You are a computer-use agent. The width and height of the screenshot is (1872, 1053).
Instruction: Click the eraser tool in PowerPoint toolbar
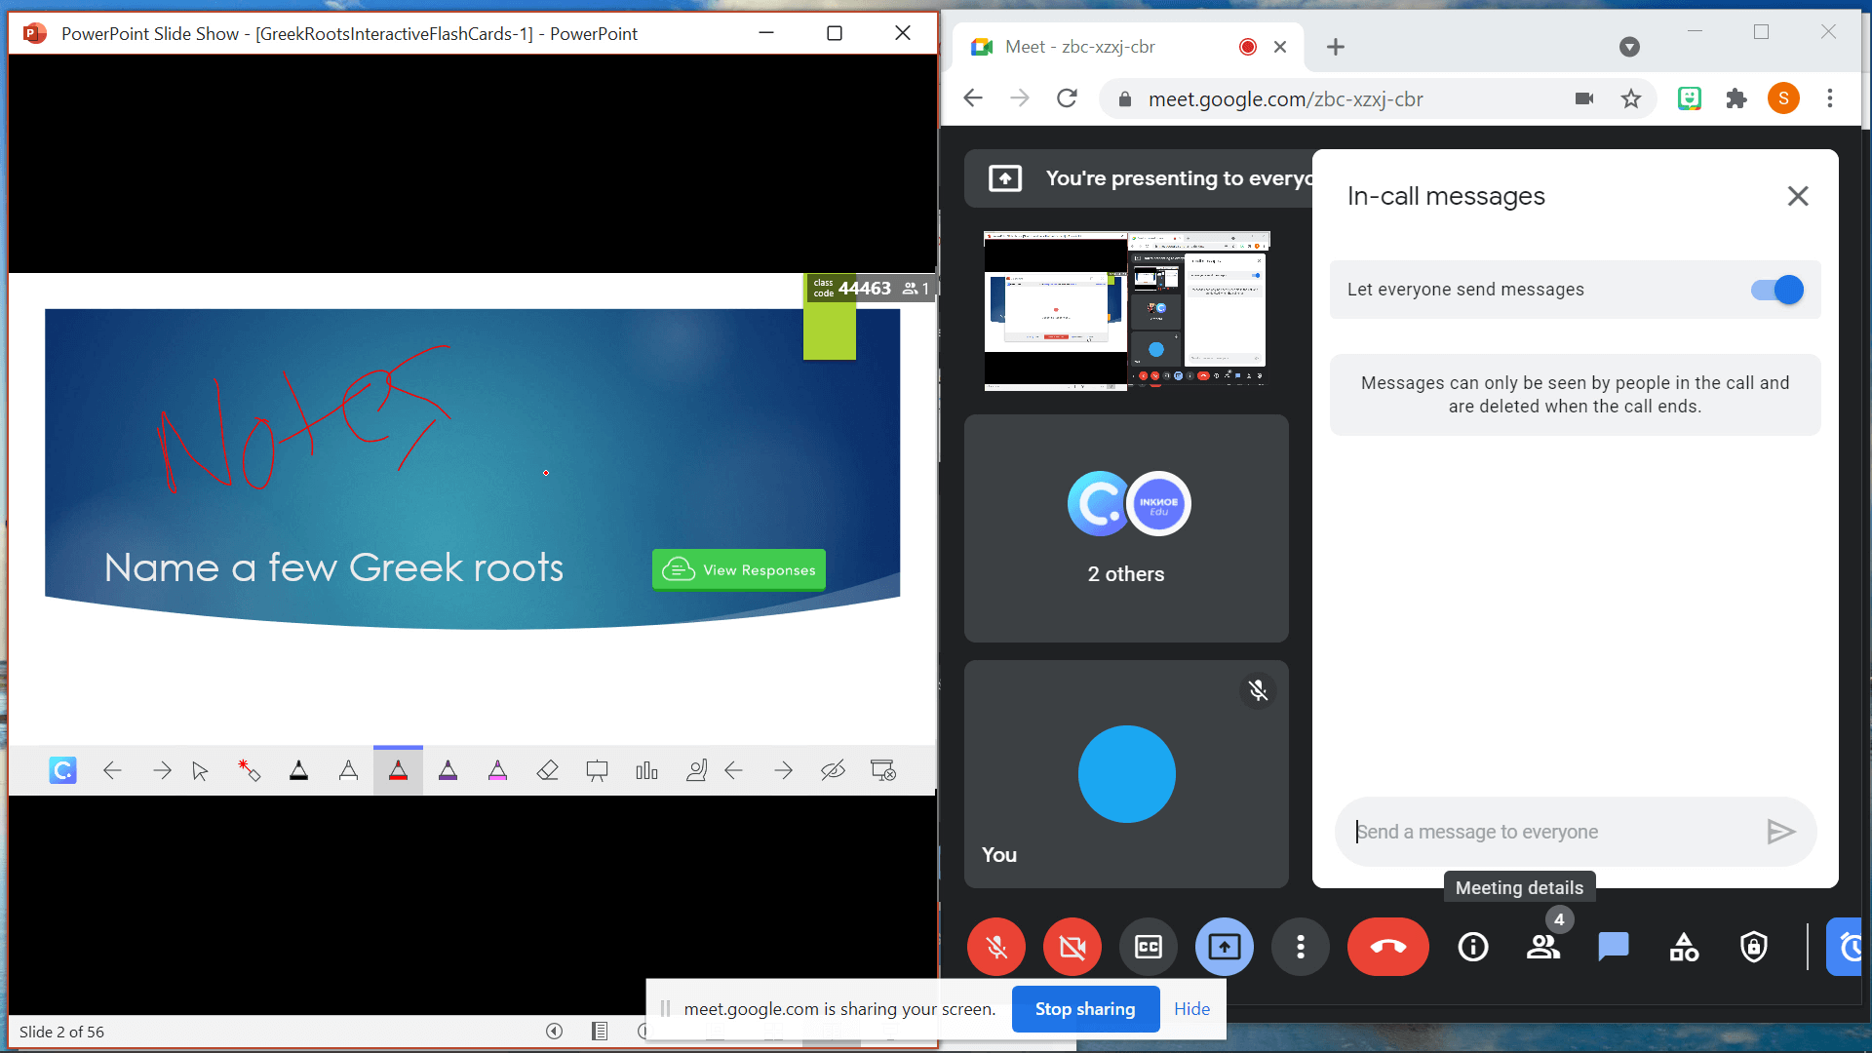coord(549,769)
